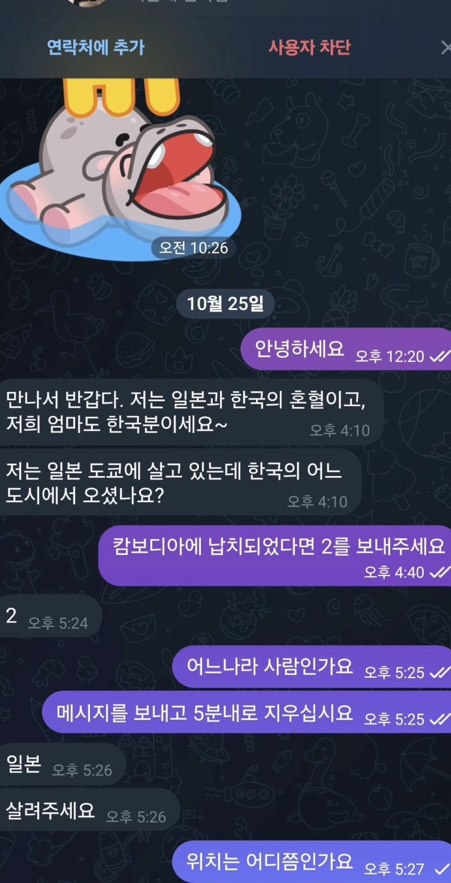This screenshot has height=883, width=451.
Task: Dismiss the add-contact/block action bar
Action: (446, 48)
